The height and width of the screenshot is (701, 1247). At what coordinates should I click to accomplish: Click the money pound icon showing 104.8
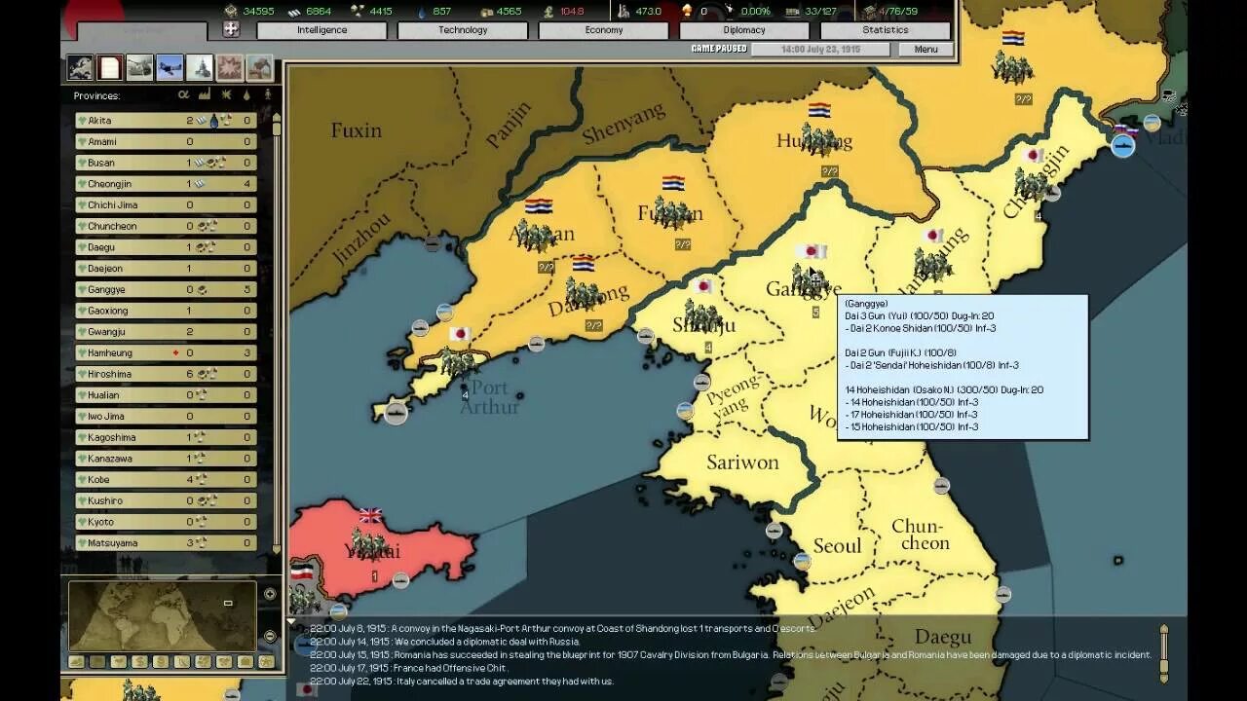point(549,11)
